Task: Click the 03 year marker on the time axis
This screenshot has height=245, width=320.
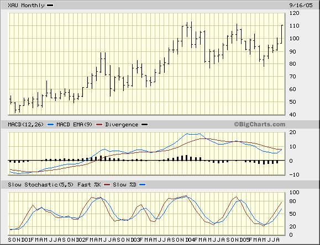Action: pos(136,239)
